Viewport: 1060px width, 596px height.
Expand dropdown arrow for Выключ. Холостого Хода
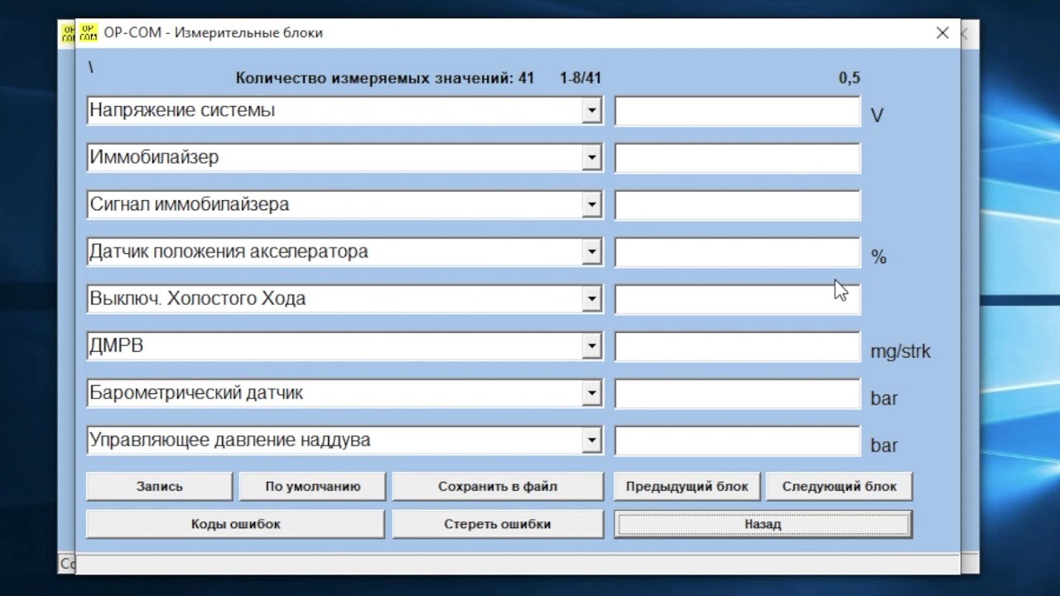point(591,299)
